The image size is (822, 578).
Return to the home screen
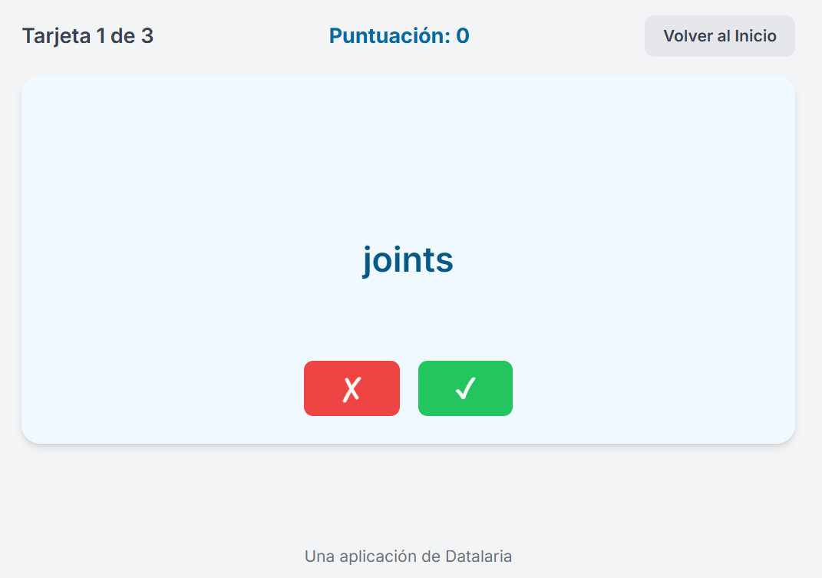pyautogui.click(x=719, y=36)
